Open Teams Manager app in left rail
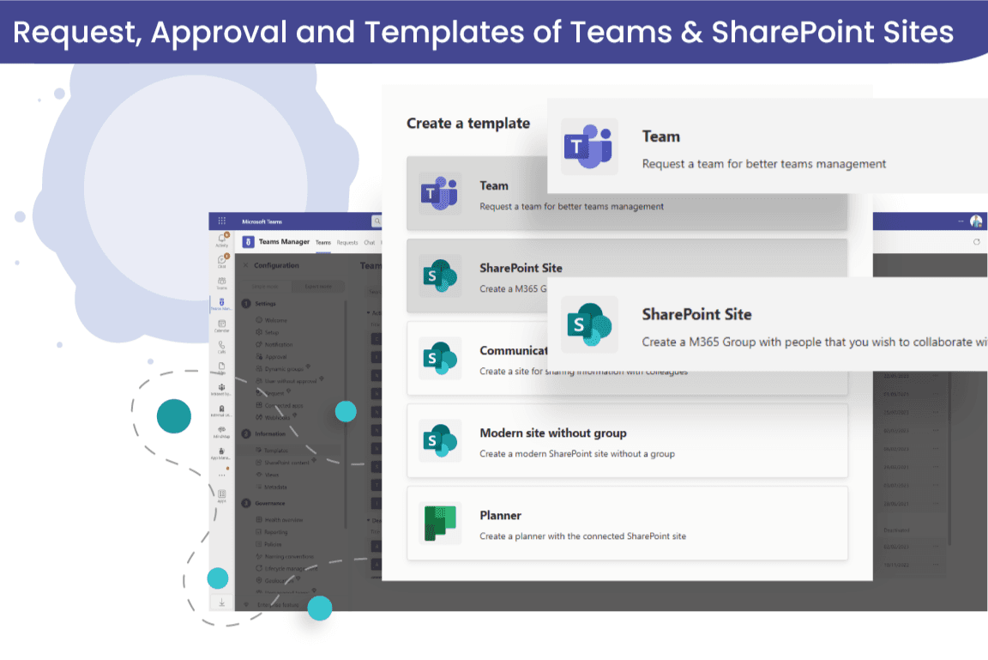 [x=222, y=304]
